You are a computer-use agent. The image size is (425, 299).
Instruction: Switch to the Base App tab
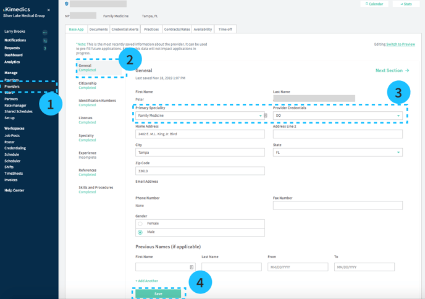coord(76,29)
